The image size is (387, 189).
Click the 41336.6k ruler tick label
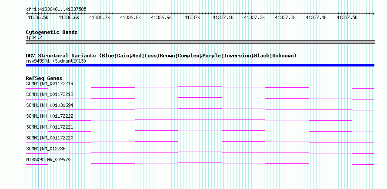(69, 17)
